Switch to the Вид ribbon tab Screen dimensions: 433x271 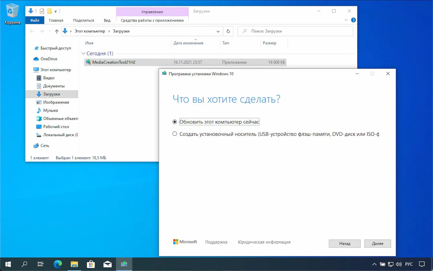click(107, 20)
